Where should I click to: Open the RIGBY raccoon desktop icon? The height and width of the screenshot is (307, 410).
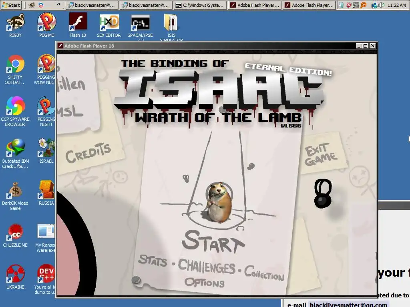16,26
